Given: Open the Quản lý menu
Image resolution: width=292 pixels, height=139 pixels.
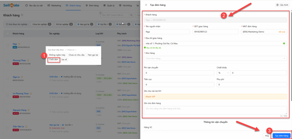Looking at the screenshot, I should [109, 6].
